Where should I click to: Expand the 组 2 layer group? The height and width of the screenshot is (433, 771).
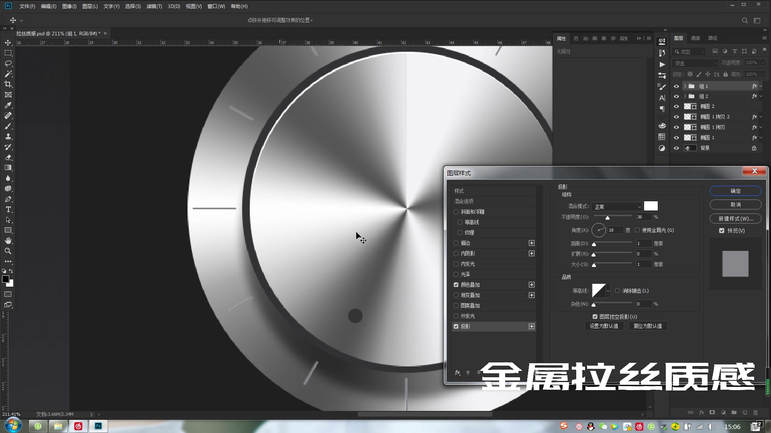(685, 96)
